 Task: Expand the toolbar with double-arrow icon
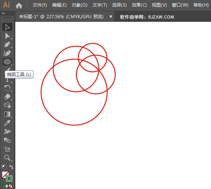[3, 13]
